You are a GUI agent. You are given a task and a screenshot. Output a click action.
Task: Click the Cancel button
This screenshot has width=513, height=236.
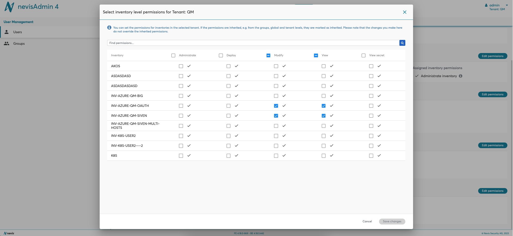(367, 221)
